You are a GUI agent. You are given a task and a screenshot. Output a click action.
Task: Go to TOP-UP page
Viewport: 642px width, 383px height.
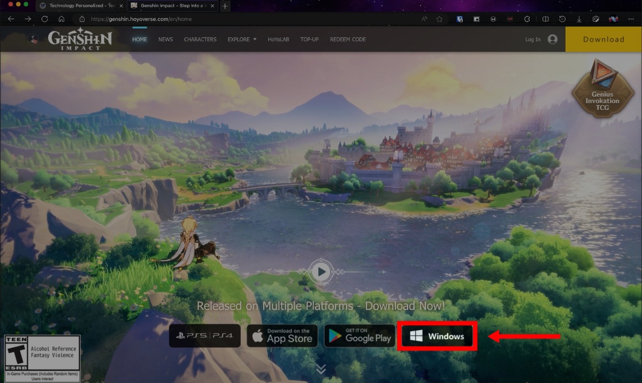[x=309, y=40]
